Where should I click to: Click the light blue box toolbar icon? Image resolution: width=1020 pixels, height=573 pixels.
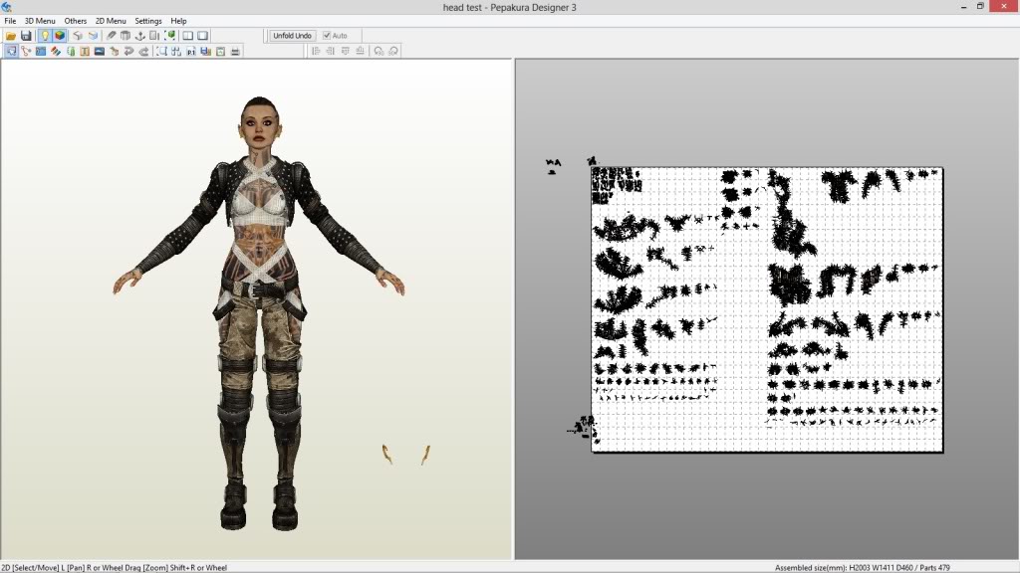(x=93, y=36)
